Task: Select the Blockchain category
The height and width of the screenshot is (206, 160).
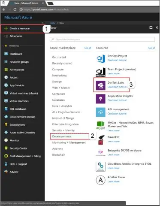Action: tap(59, 154)
